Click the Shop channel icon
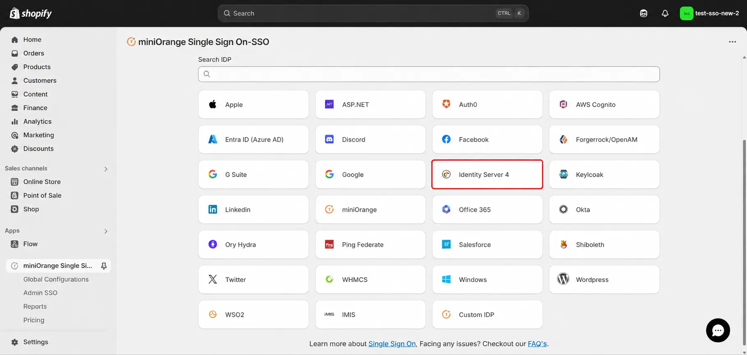747x355 pixels. tap(15, 209)
